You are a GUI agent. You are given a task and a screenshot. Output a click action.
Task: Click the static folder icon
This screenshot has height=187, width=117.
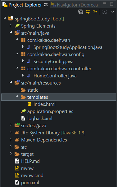click(23, 90)
